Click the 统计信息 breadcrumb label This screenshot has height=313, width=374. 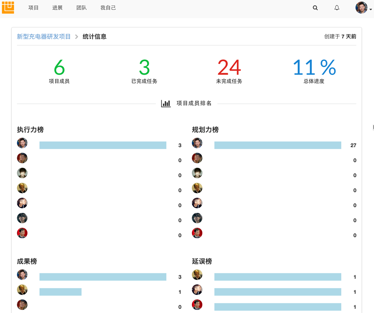pos(94,36)
